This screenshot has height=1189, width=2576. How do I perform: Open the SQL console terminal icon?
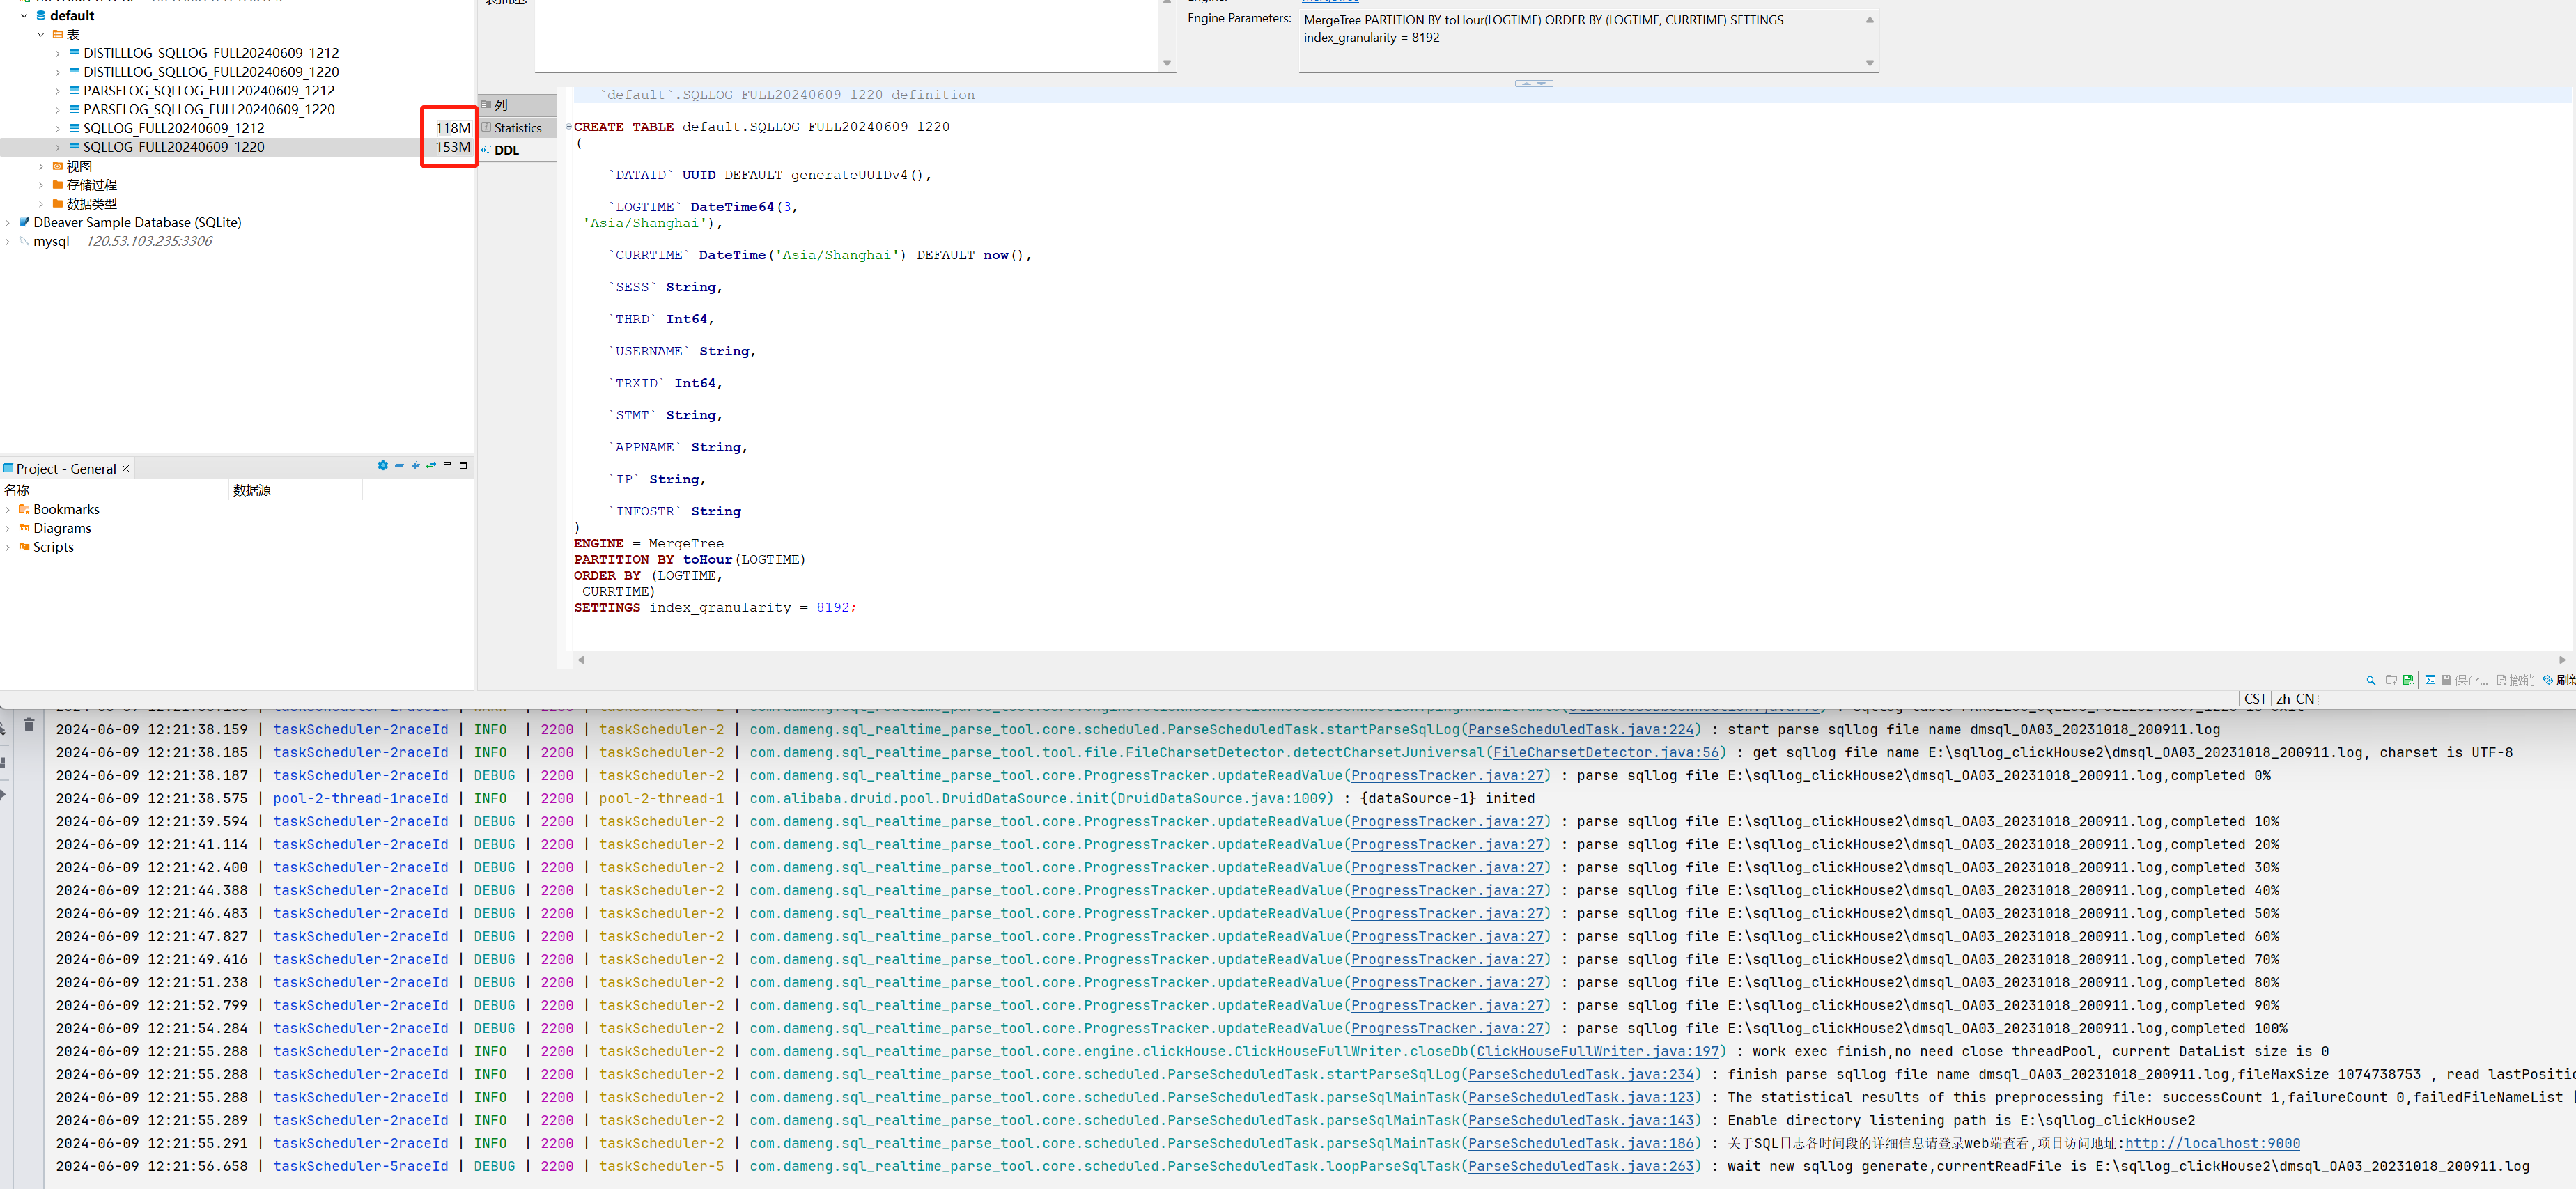point(2430,680)
